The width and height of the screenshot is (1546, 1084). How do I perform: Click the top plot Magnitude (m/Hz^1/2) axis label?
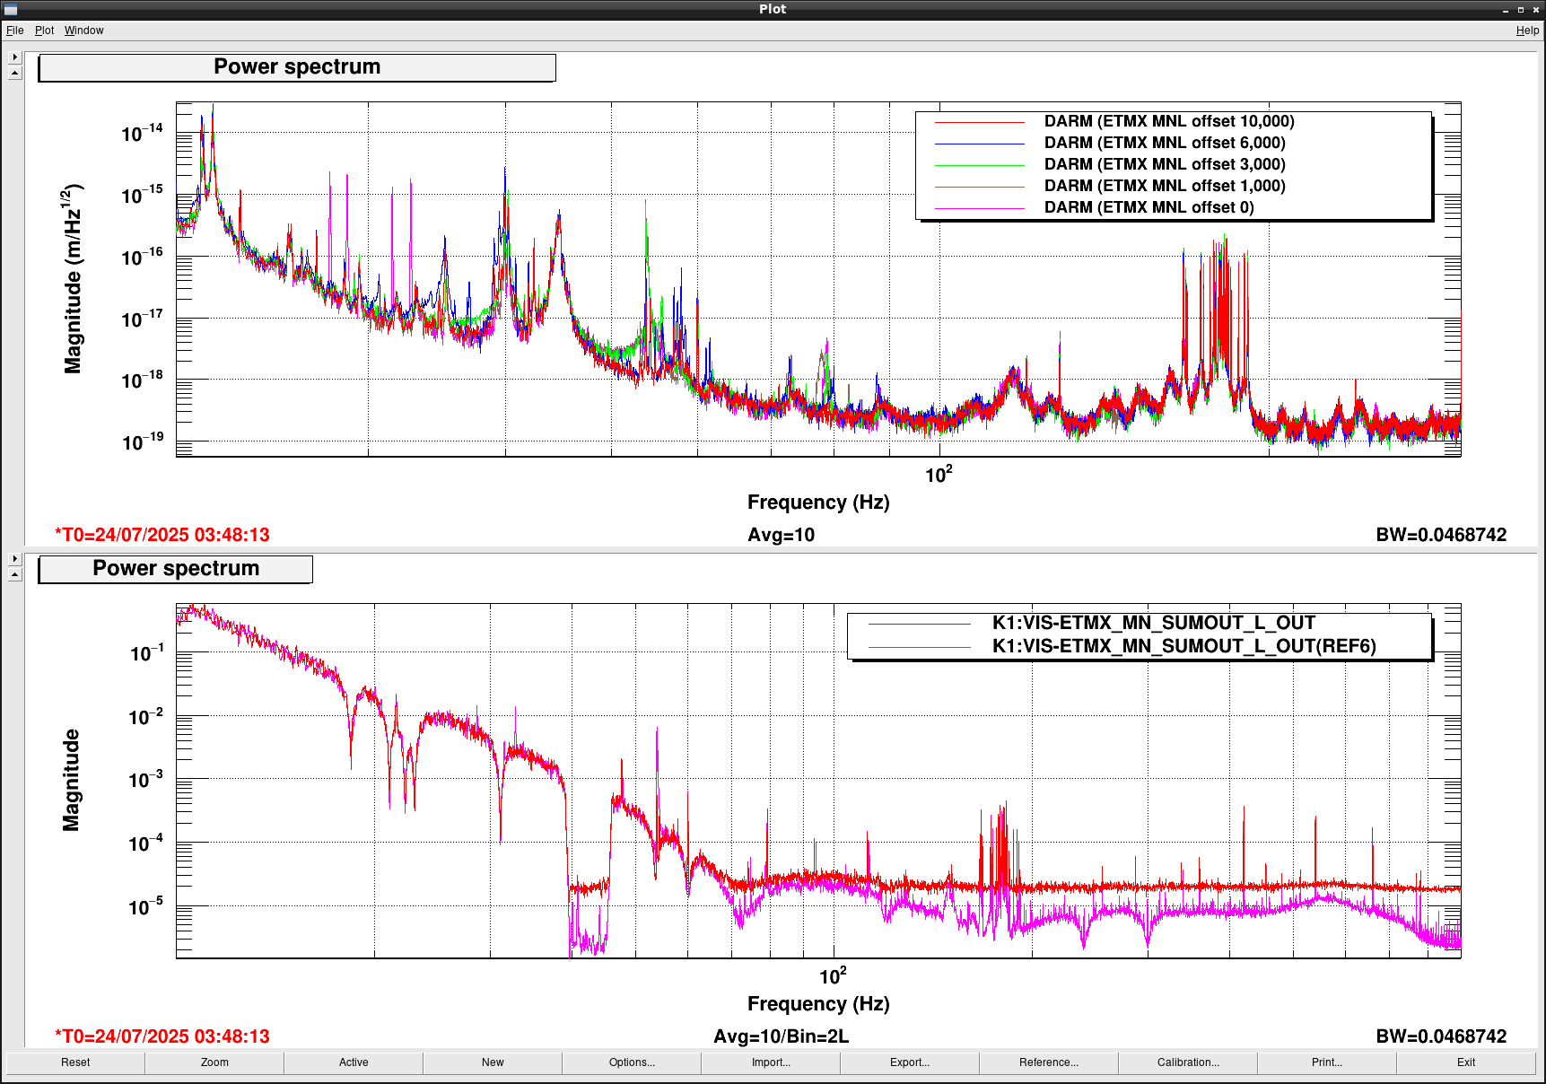[x=73, y=279]
